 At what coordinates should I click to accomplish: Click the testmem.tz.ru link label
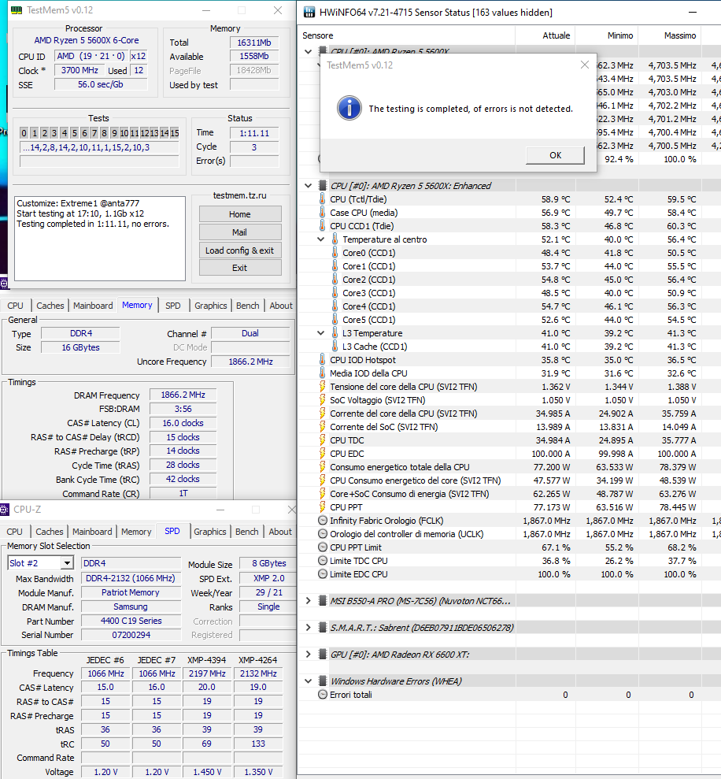[240, 195]
